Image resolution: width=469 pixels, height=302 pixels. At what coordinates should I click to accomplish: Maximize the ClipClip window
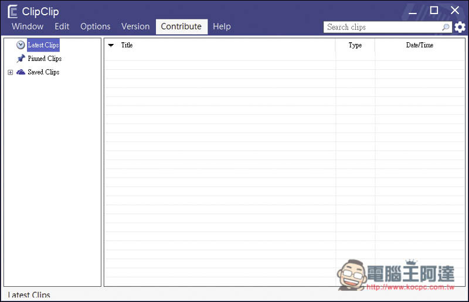434,11
